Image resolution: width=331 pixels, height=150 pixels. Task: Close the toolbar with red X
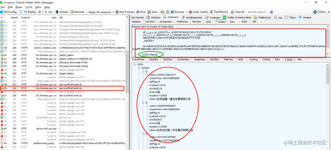pyautogui.click(x=329, y=12)
